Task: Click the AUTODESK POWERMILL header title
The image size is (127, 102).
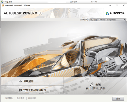Action: click(23, 13)
